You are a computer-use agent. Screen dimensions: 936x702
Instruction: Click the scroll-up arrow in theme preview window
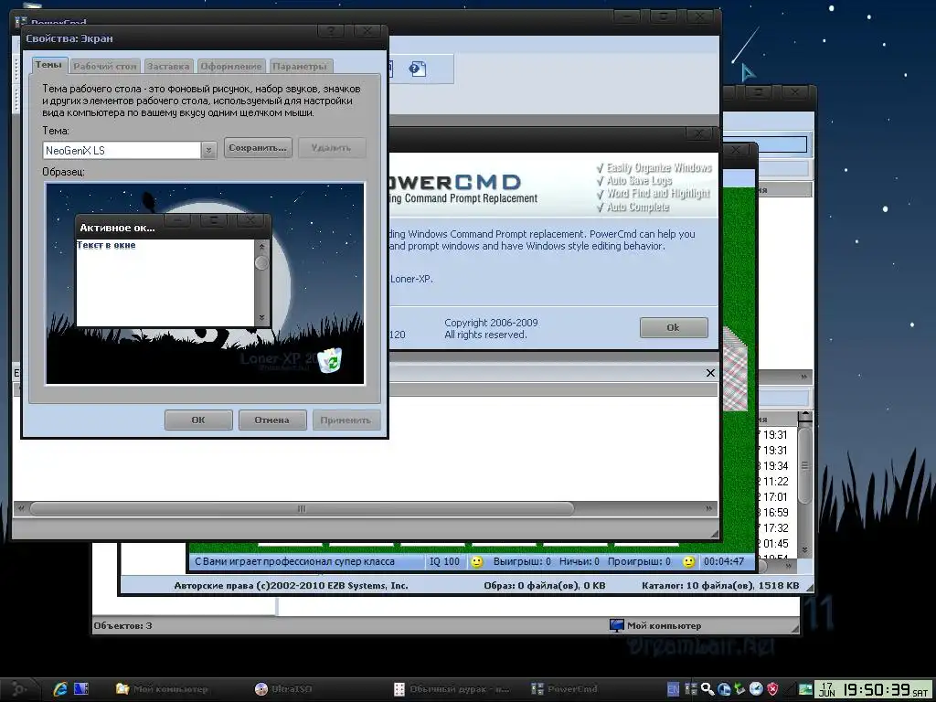pos(261,246)
